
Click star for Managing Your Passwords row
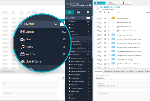pos(109,35)
